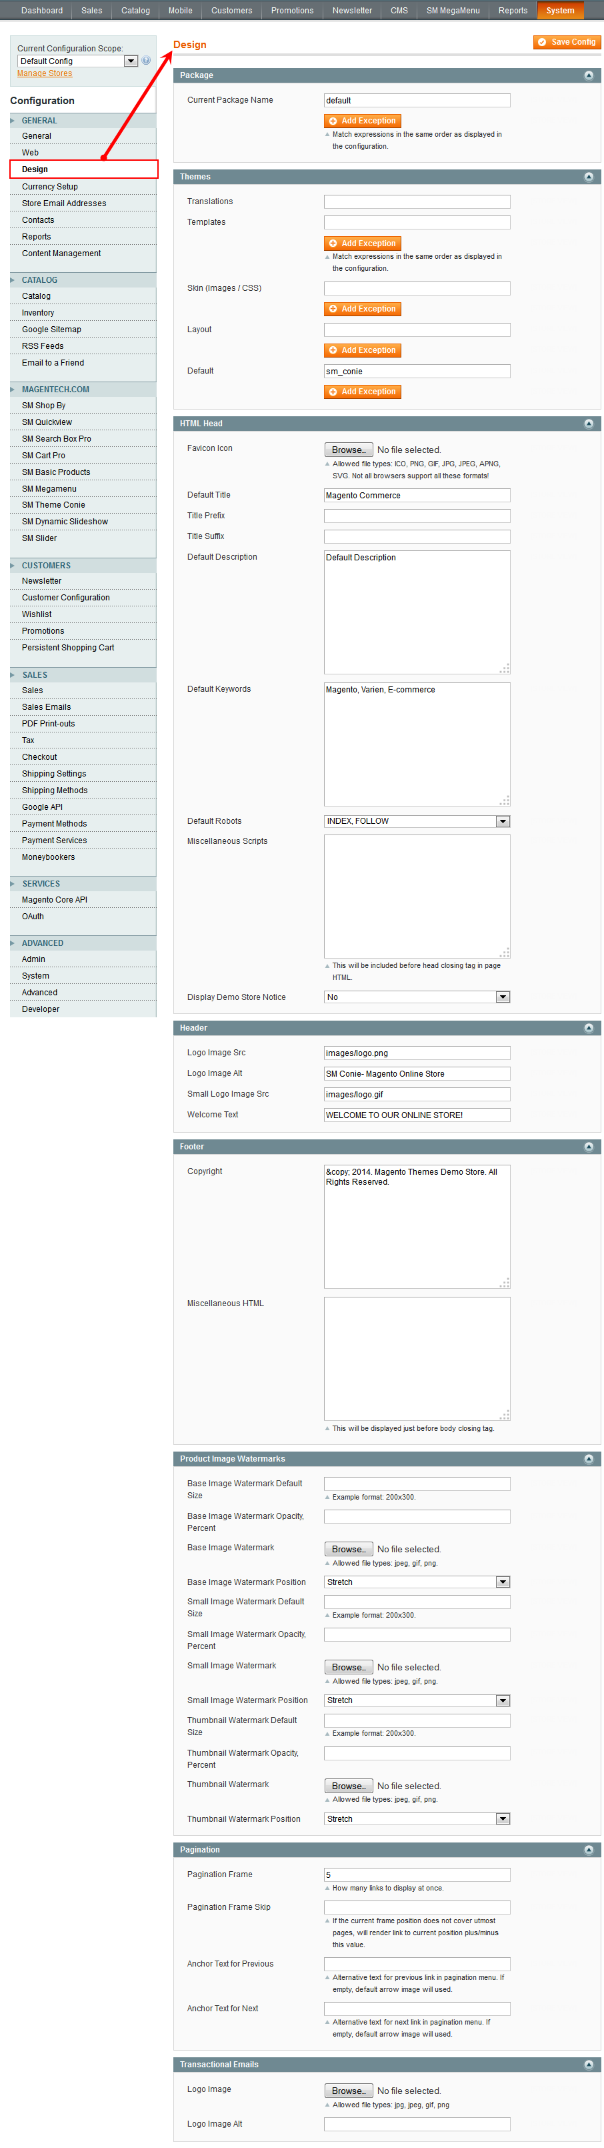604x2148 pixels.
Task: Collapse Product Image Watermarks section icon
Action: point(588,1458)
